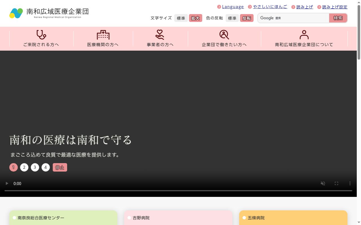Screen dimensions: 361x225
Task: Click the video time 0:00 label
Action: (x=17, y=183)
